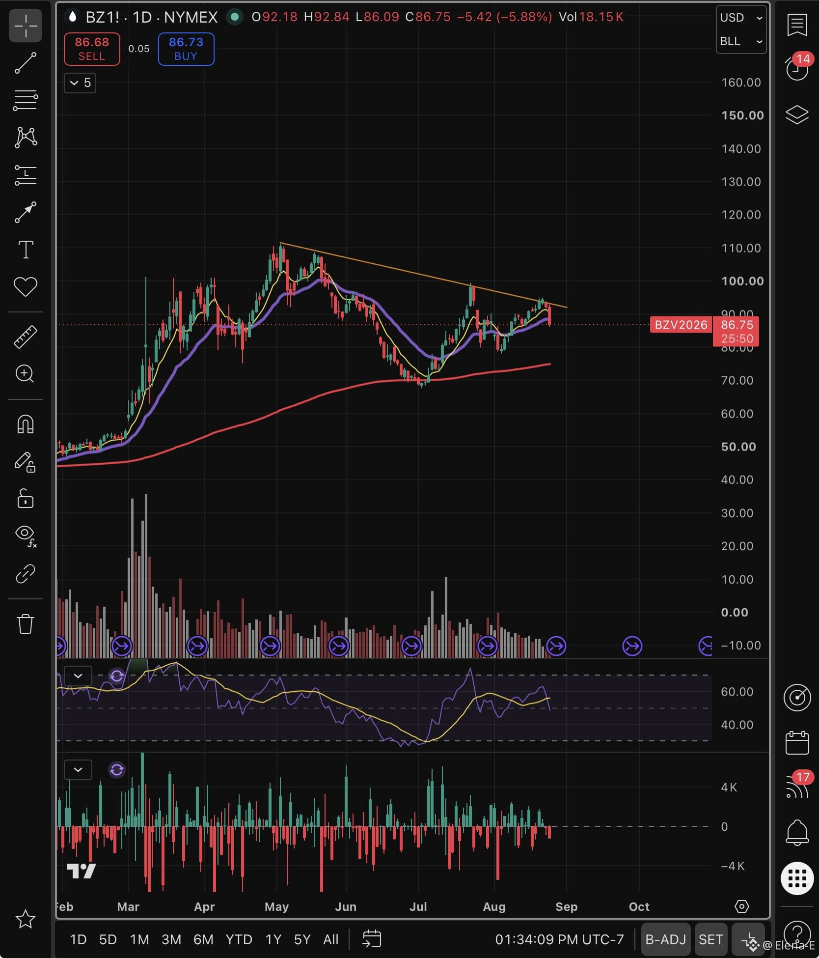Click the BZV2026 price label

[x=681, y=325]
